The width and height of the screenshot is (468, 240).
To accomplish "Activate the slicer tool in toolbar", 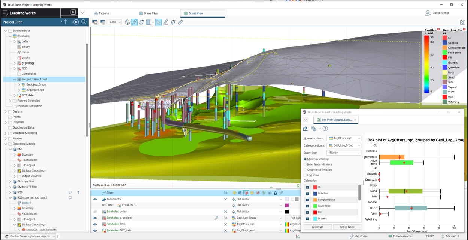I will coord(134,22).
